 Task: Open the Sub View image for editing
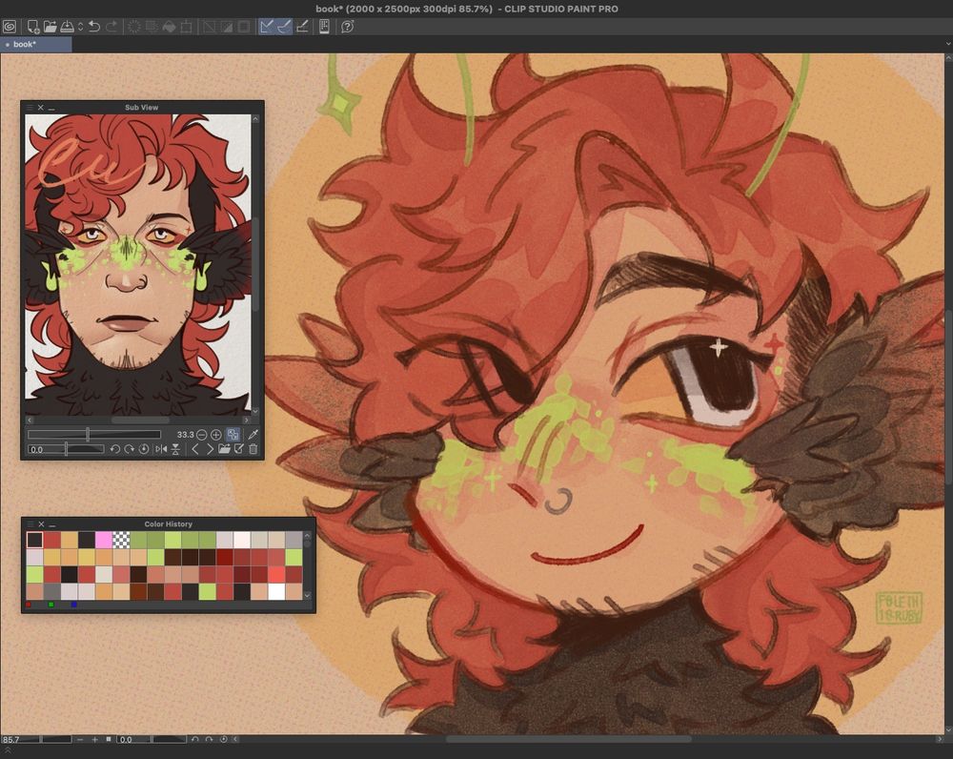coord(239,449)
